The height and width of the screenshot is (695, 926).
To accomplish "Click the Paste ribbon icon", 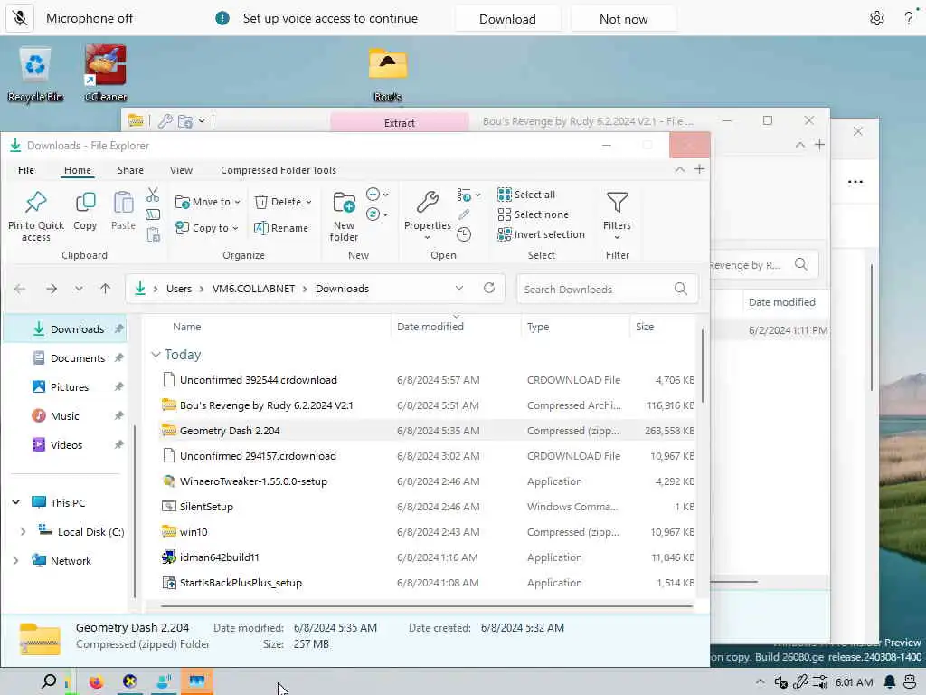I will pos(123,203).
